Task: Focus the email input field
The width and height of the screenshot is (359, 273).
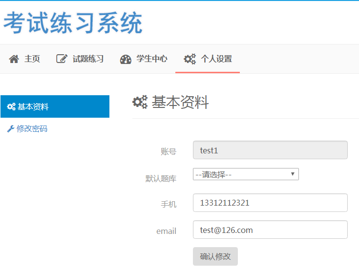Action: coord(270,230)
